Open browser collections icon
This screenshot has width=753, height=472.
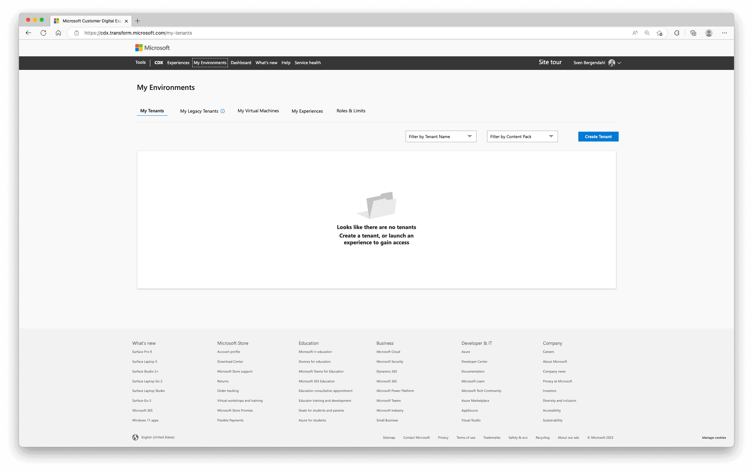coord(693,33)
